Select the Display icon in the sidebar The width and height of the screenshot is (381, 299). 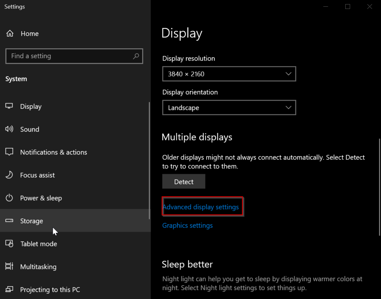(9, 106)
